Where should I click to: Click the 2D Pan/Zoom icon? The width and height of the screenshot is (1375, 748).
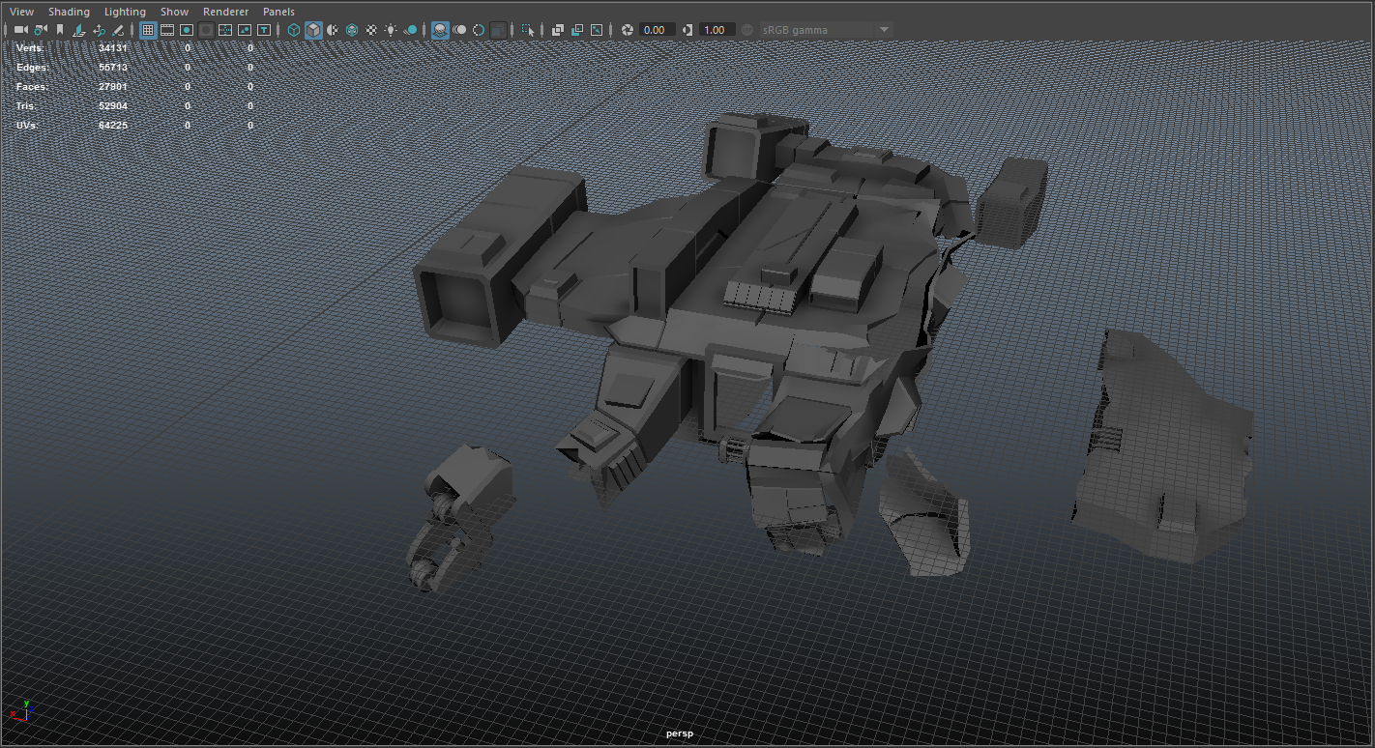(99, 30)
